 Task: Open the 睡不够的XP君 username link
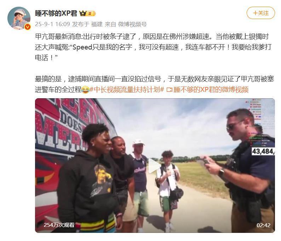56,13
